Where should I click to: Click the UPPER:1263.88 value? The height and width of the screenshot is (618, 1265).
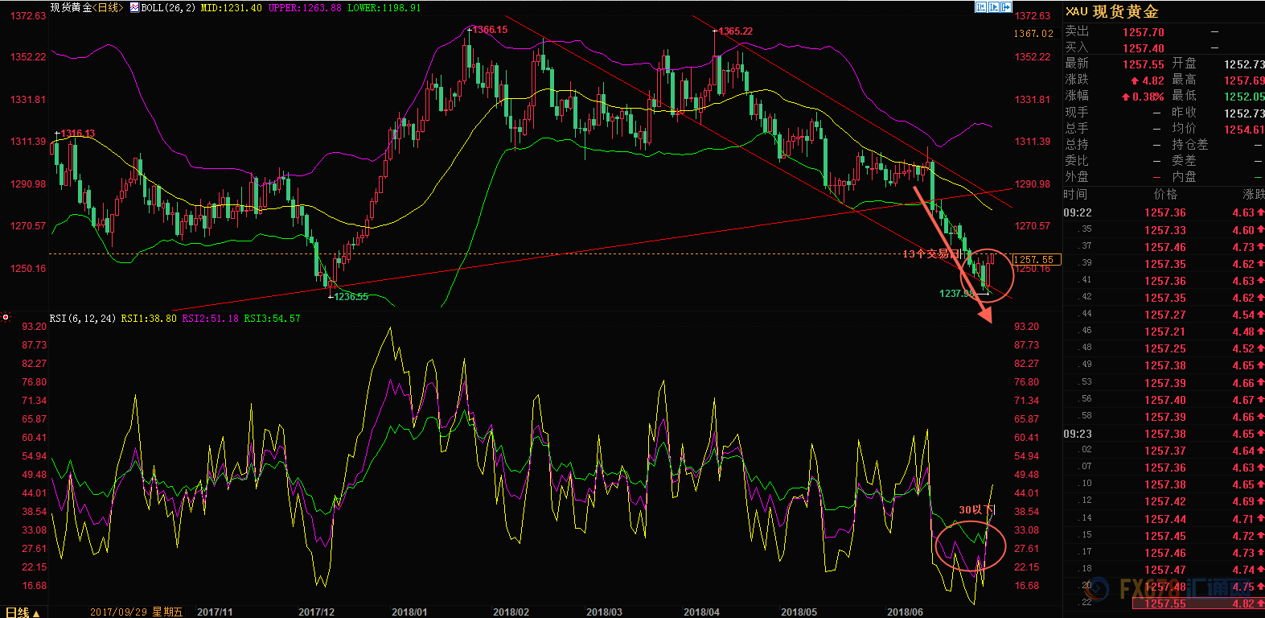(305, 7)
